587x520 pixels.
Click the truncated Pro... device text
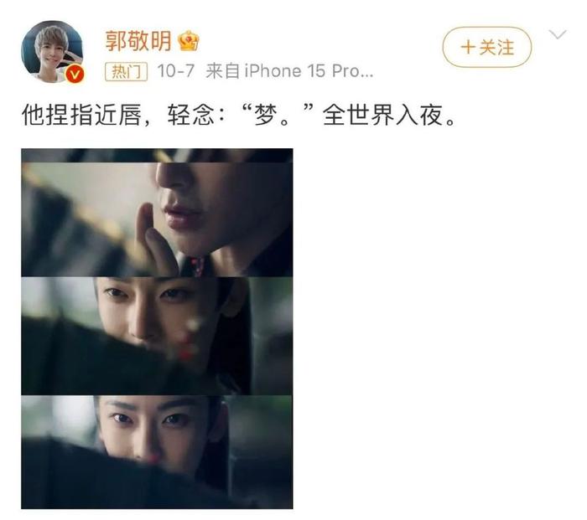[353, 71]
